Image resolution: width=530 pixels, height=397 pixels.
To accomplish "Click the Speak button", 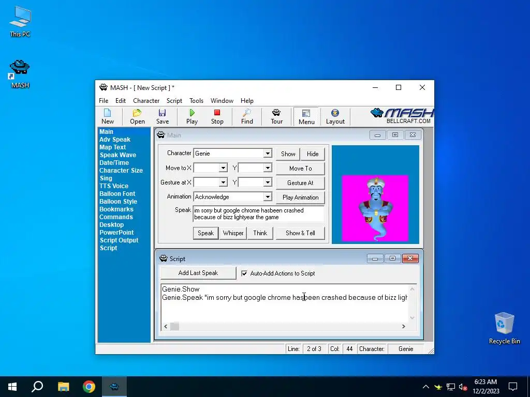I will point(205,233).
